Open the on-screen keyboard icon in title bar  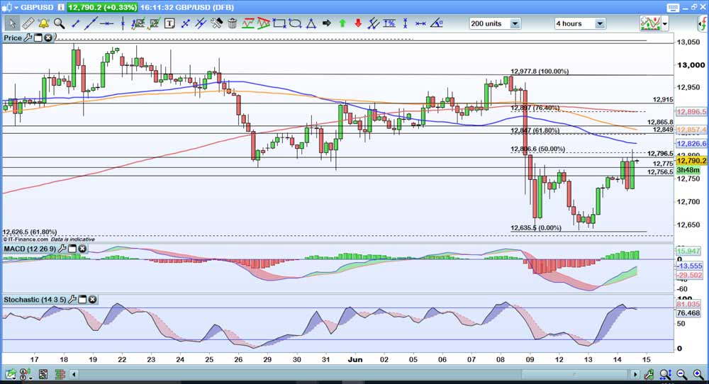pos(673,8)
